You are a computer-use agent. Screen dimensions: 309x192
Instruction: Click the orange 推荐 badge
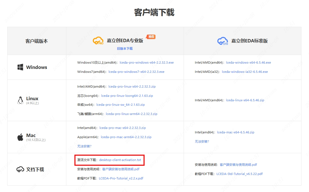(151, 37)
